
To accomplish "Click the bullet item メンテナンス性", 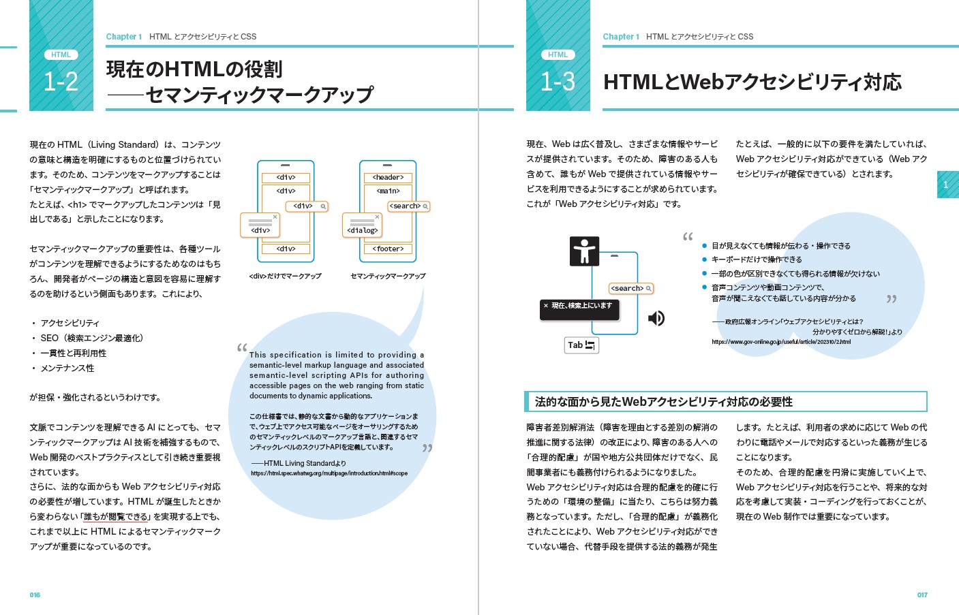I will pyautogui.click(x=67, y=368).
